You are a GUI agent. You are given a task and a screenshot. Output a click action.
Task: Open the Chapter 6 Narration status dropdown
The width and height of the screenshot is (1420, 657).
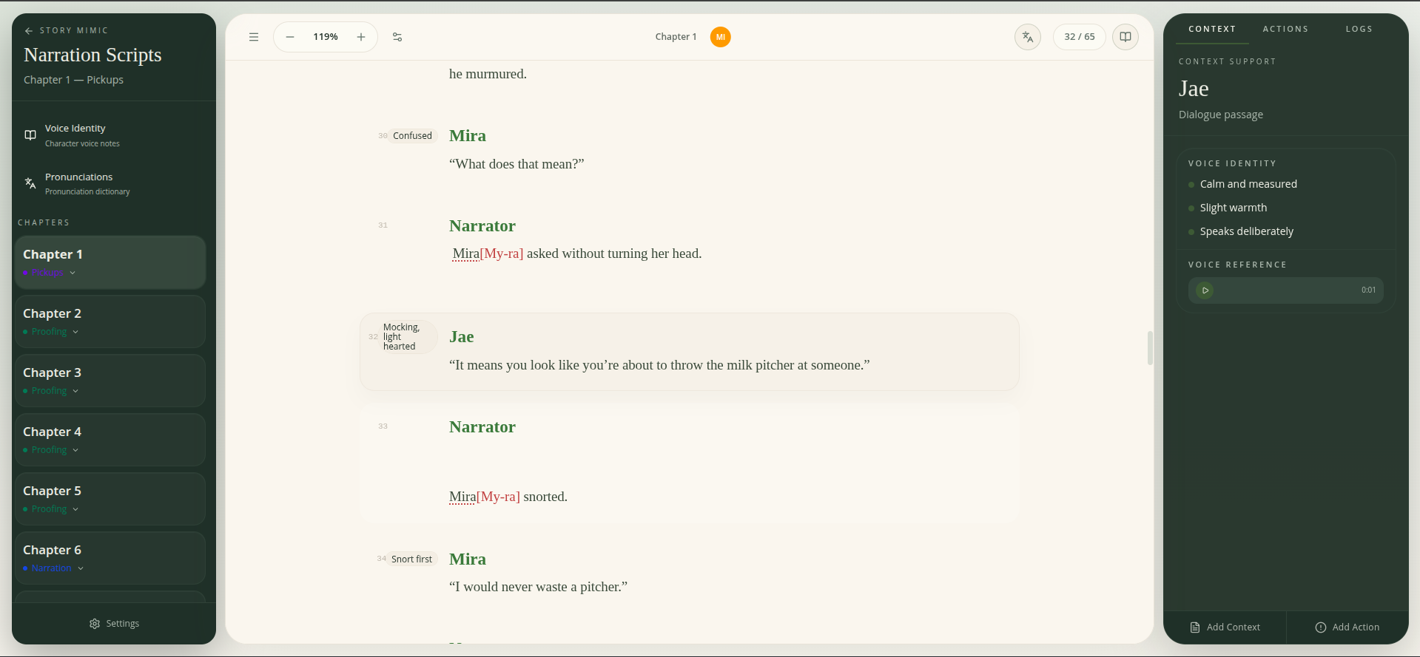pyautogui.click(x=53, y=568)
